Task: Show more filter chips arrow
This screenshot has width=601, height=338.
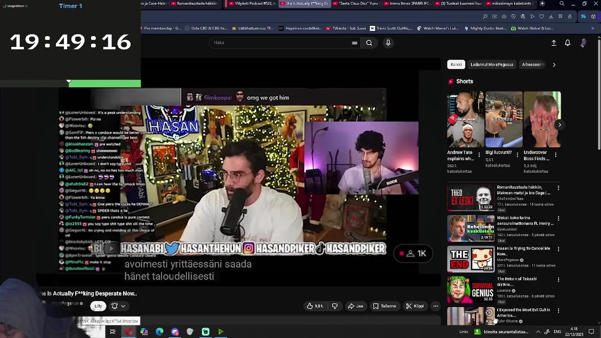Action: 554,65
